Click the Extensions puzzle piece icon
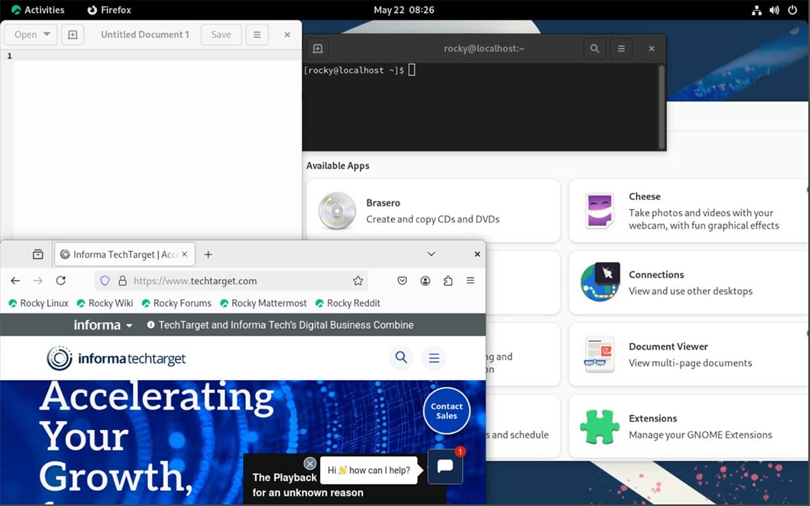 pyautogui.click(x=600, y=426)
